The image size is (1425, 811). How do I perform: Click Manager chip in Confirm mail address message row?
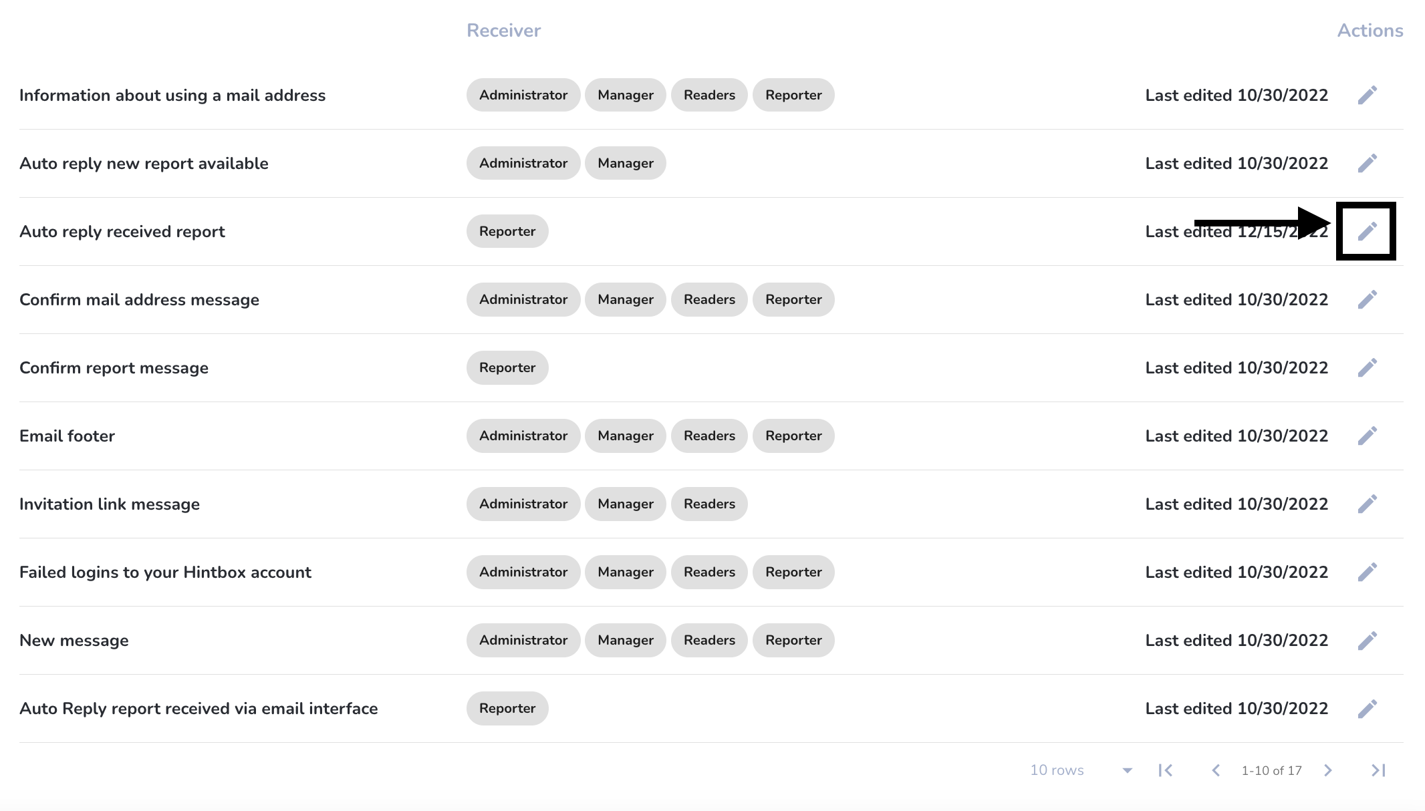click(x=626, y=299)
